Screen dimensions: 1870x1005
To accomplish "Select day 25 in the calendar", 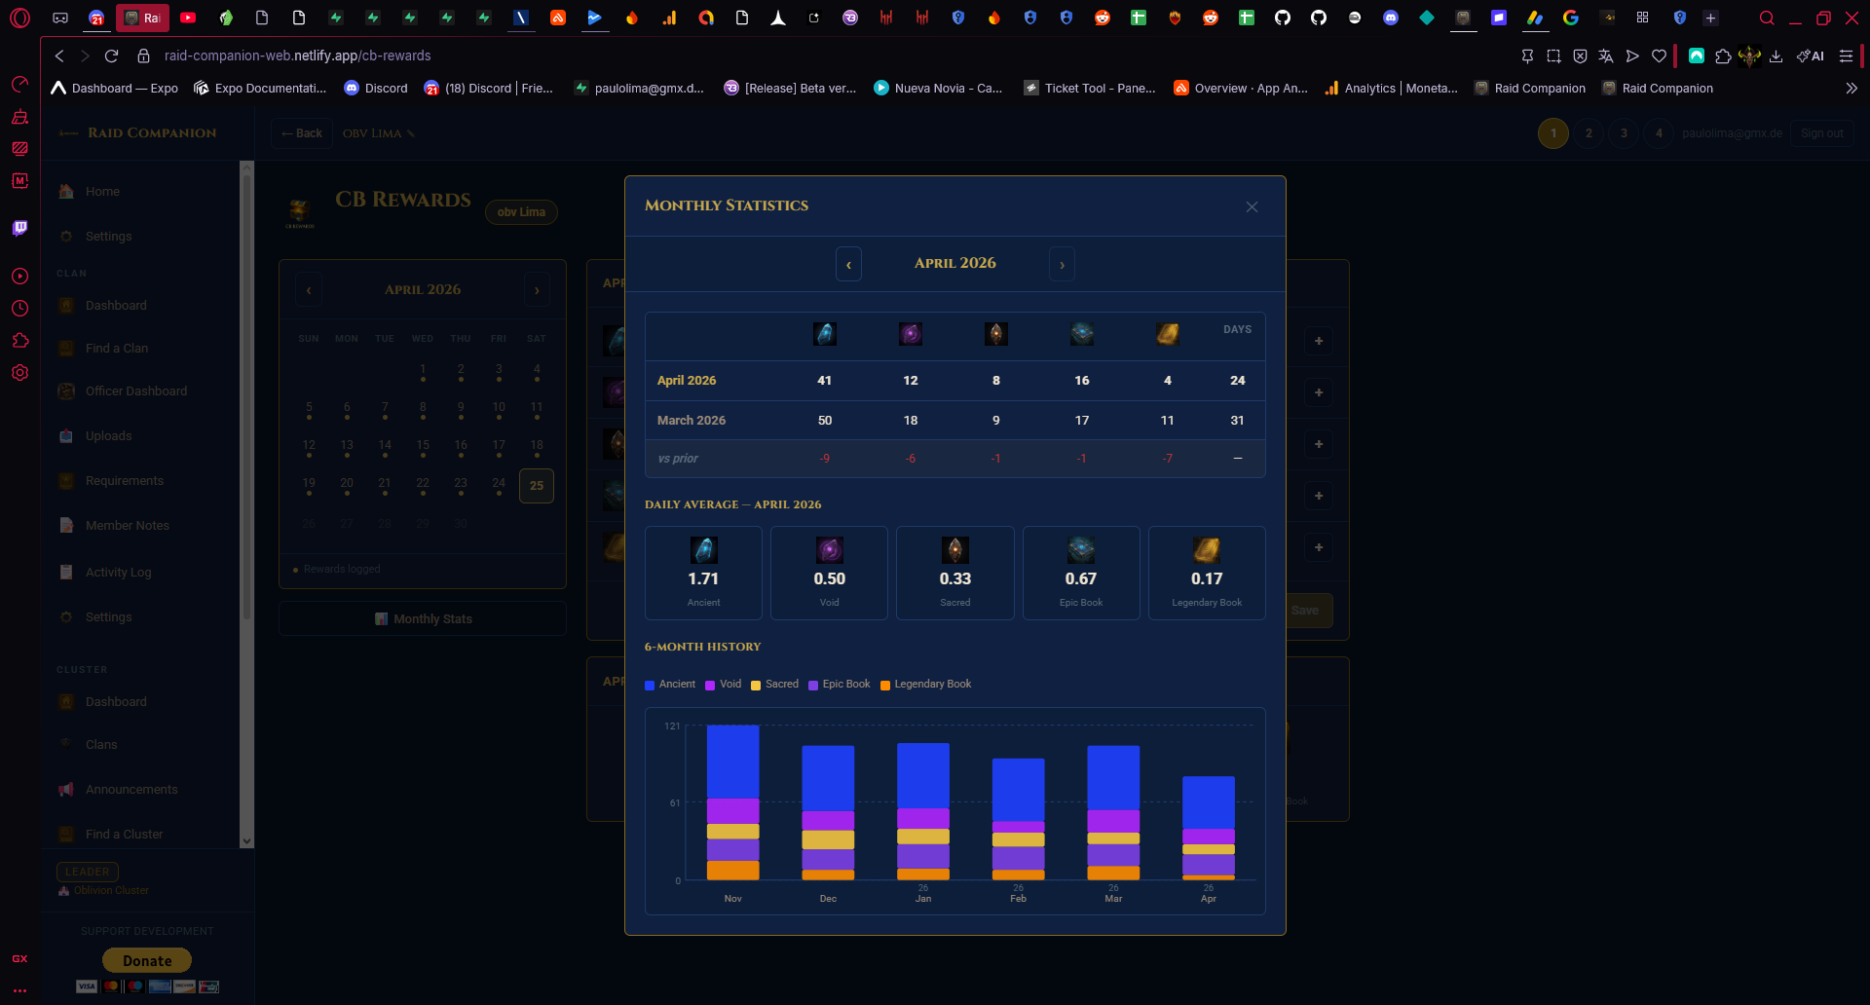I will click(537, 486).
